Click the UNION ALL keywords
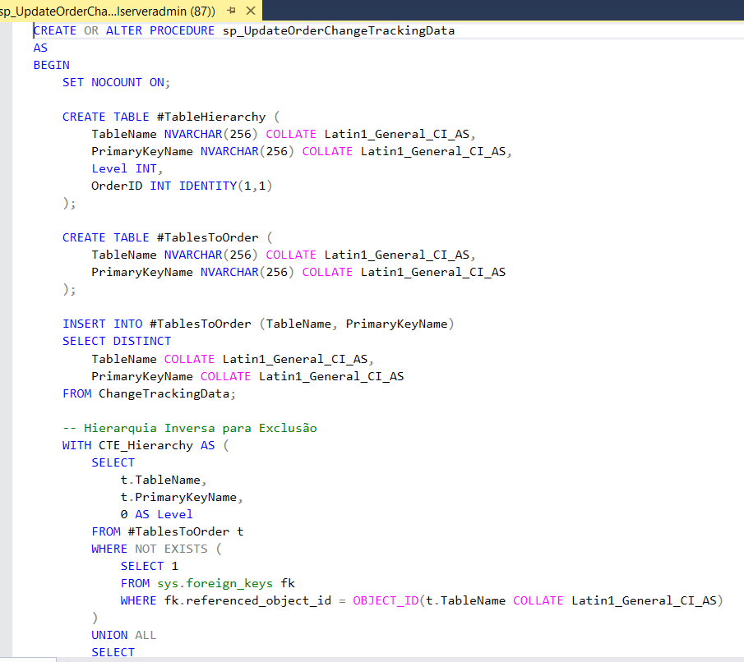744x662 pixels. point(124,636)
